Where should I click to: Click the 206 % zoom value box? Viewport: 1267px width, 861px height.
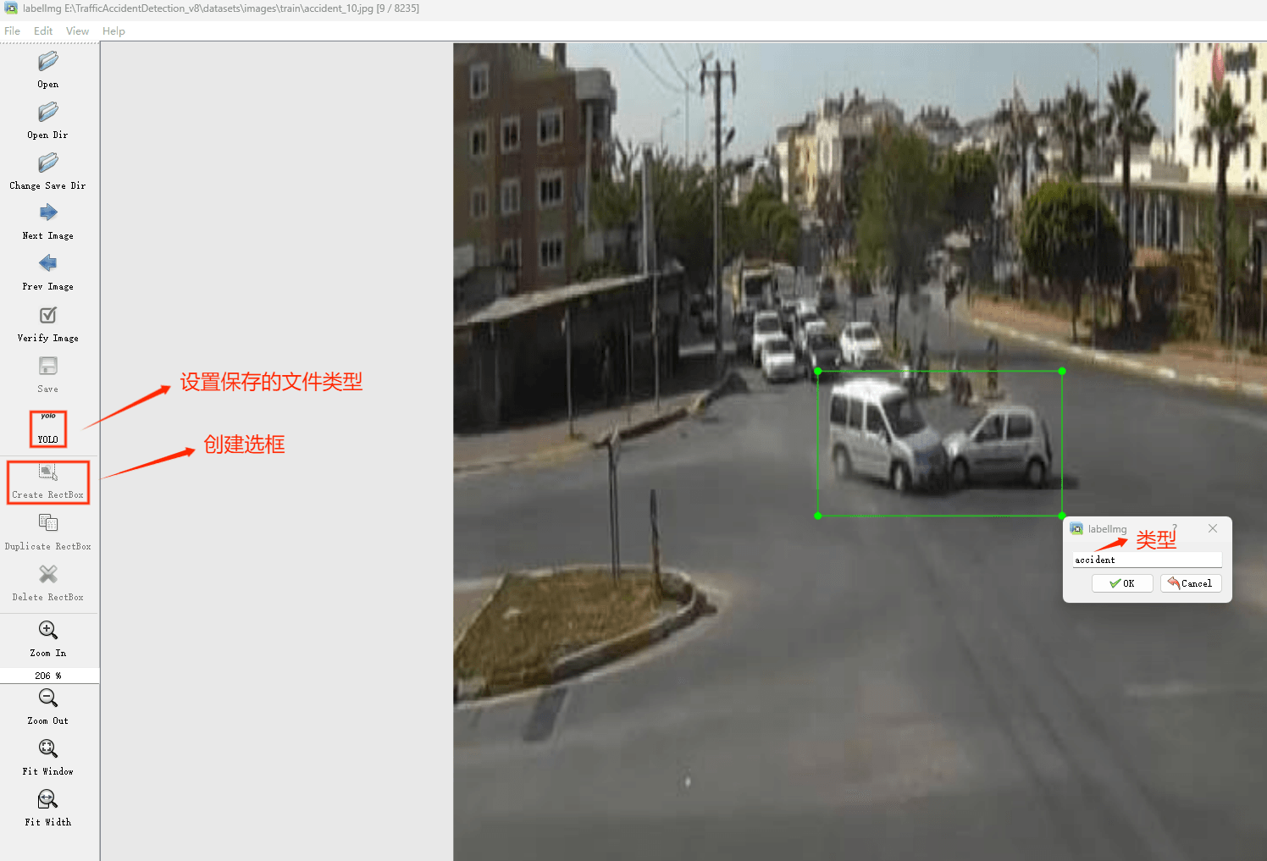click(x=49, y=676)
